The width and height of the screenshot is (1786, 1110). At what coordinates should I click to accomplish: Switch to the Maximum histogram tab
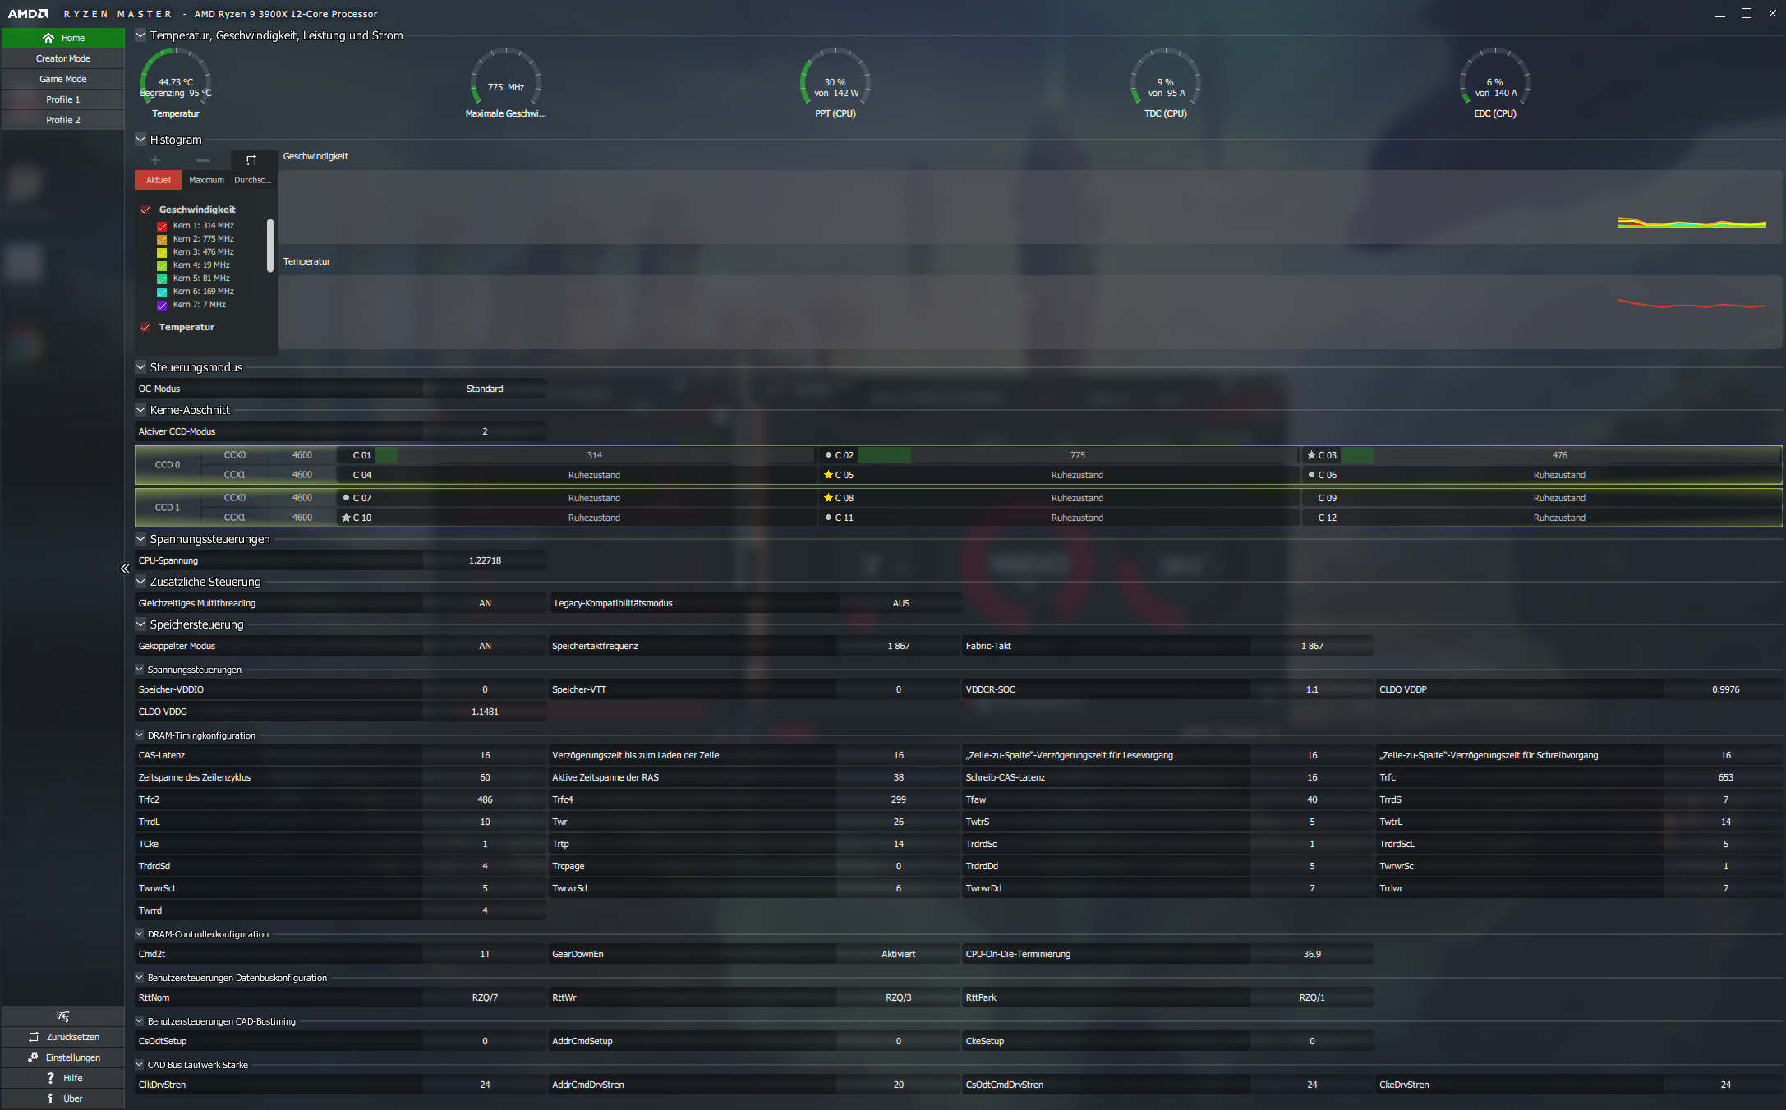(x=206, y=180)
